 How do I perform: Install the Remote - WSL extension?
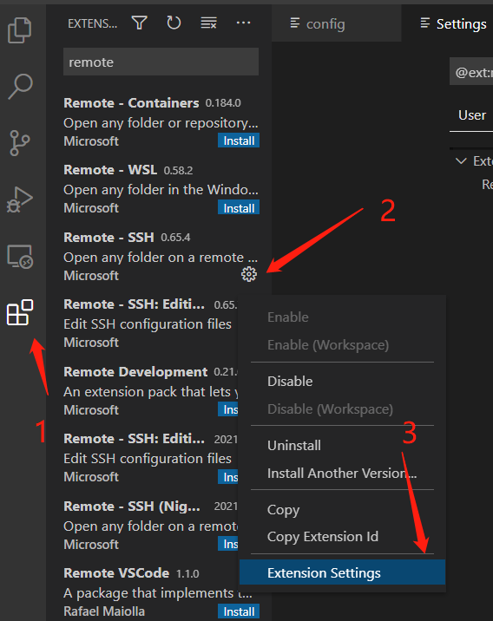tap(239, 207)
